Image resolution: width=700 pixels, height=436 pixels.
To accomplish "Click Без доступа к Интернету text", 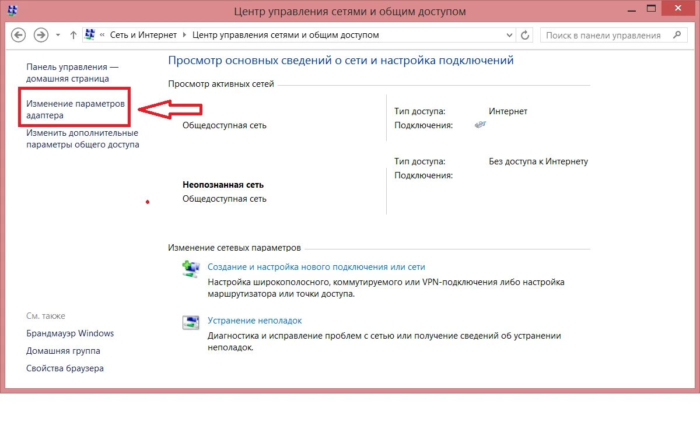I will 538,161.
